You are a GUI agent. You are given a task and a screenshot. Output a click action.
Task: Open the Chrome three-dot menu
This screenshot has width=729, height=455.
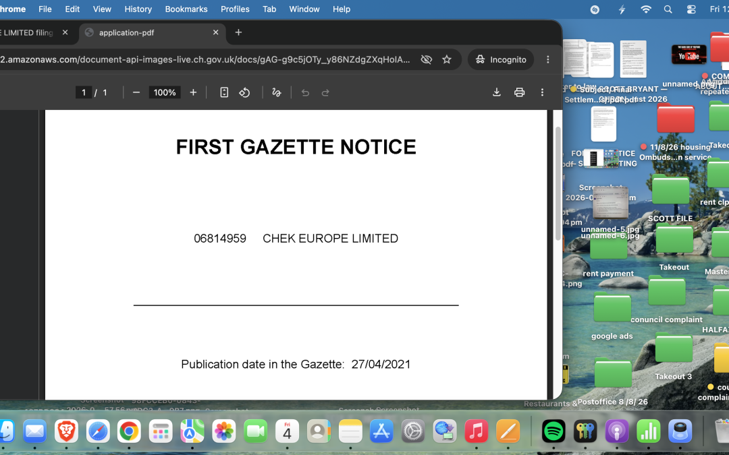[x=548, y=59]
